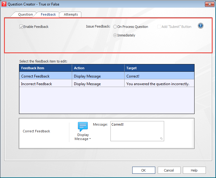Click Display Message in Correct Feedback row
The height and width of the screenshot is (178, 216).
(98, 75)
